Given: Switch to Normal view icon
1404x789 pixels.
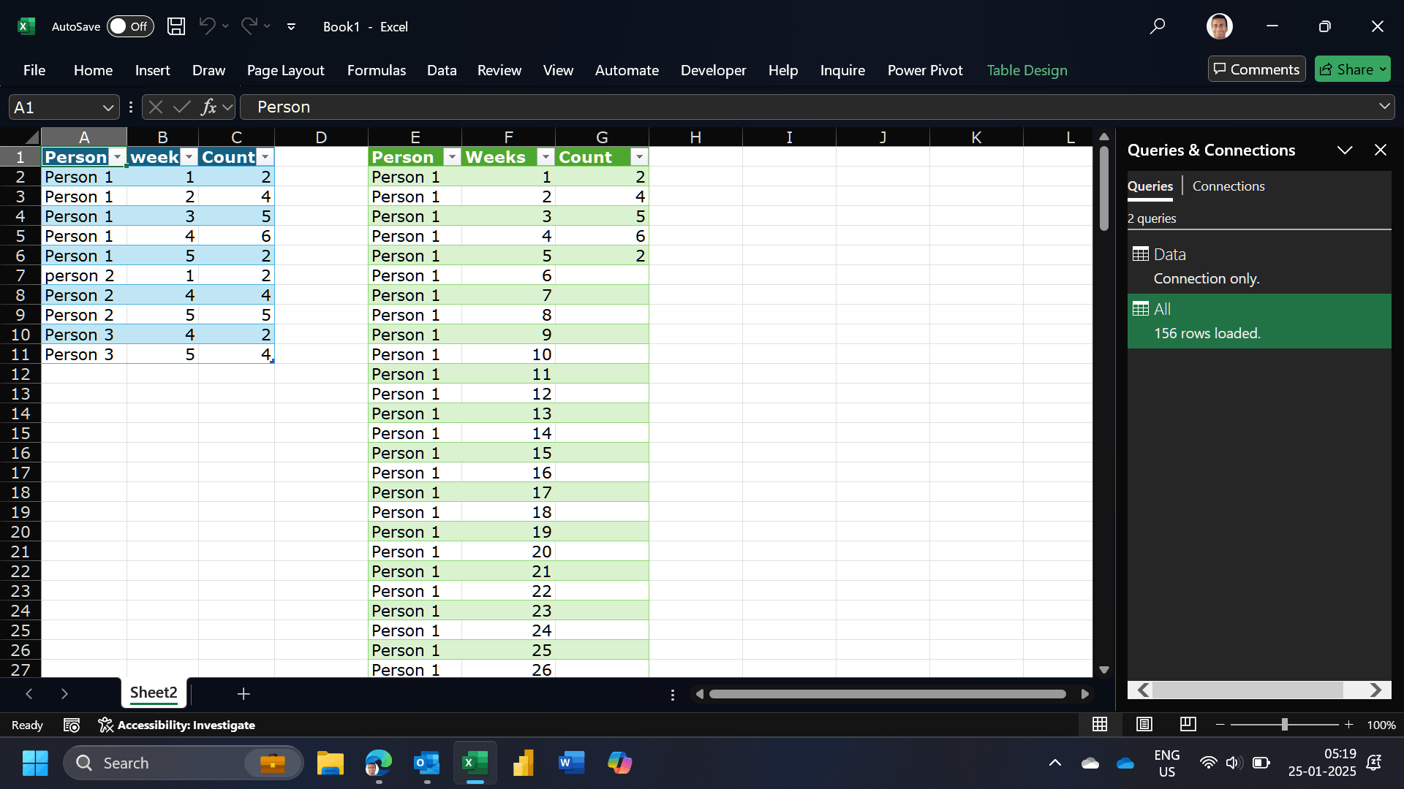Looking at the screenshot, I should (x=1100, y=724).
